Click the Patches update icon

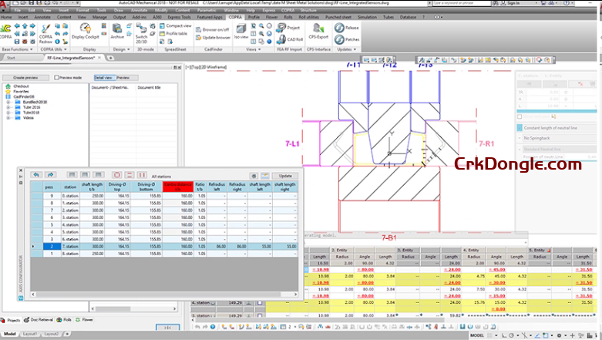pos(339,39)
